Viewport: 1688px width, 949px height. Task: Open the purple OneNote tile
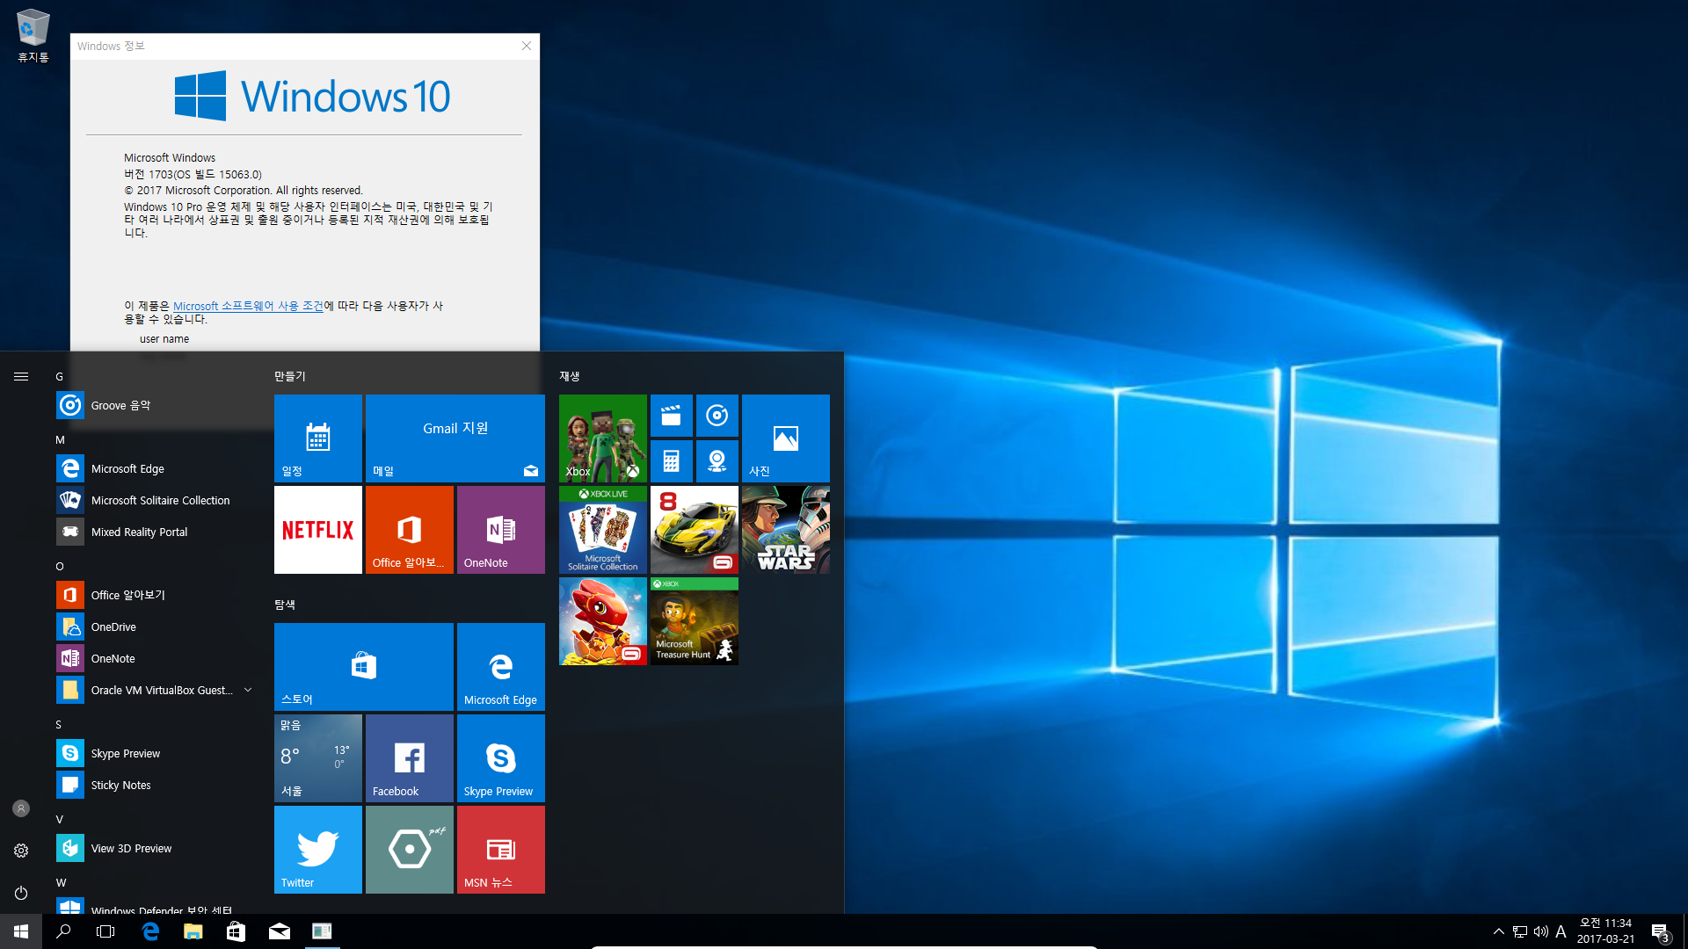tap(501, 530)
